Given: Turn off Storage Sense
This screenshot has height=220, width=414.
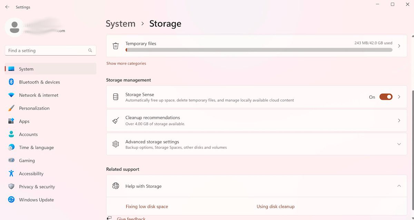Looking at the screenshot, I should coord(386,97).
